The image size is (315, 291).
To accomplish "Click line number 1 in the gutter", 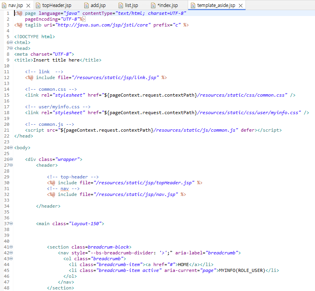I will pos(8,13).
